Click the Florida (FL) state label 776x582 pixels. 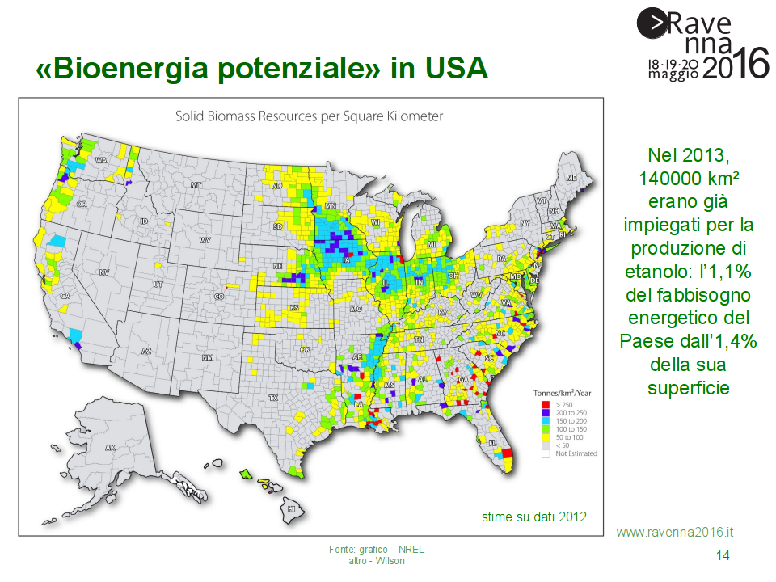[x=491, y=443]
